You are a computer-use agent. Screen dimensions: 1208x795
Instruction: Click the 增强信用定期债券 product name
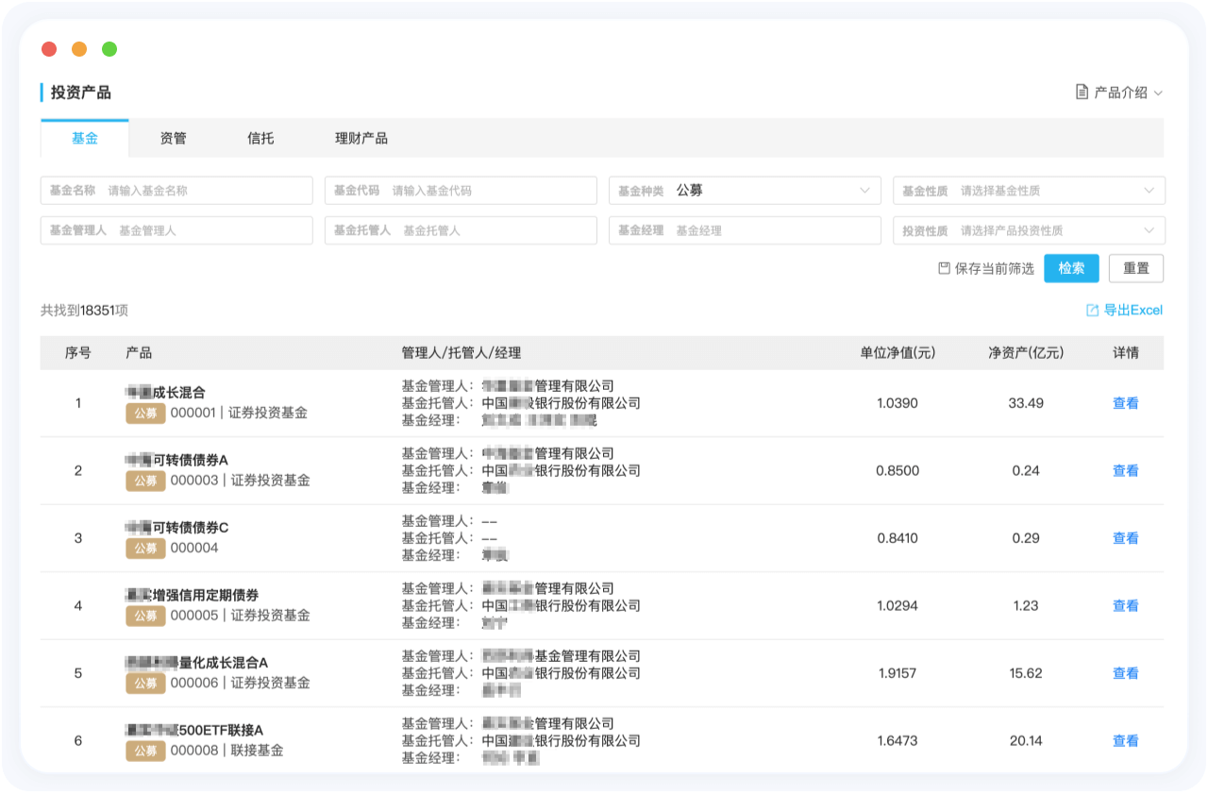click(193, 595)
